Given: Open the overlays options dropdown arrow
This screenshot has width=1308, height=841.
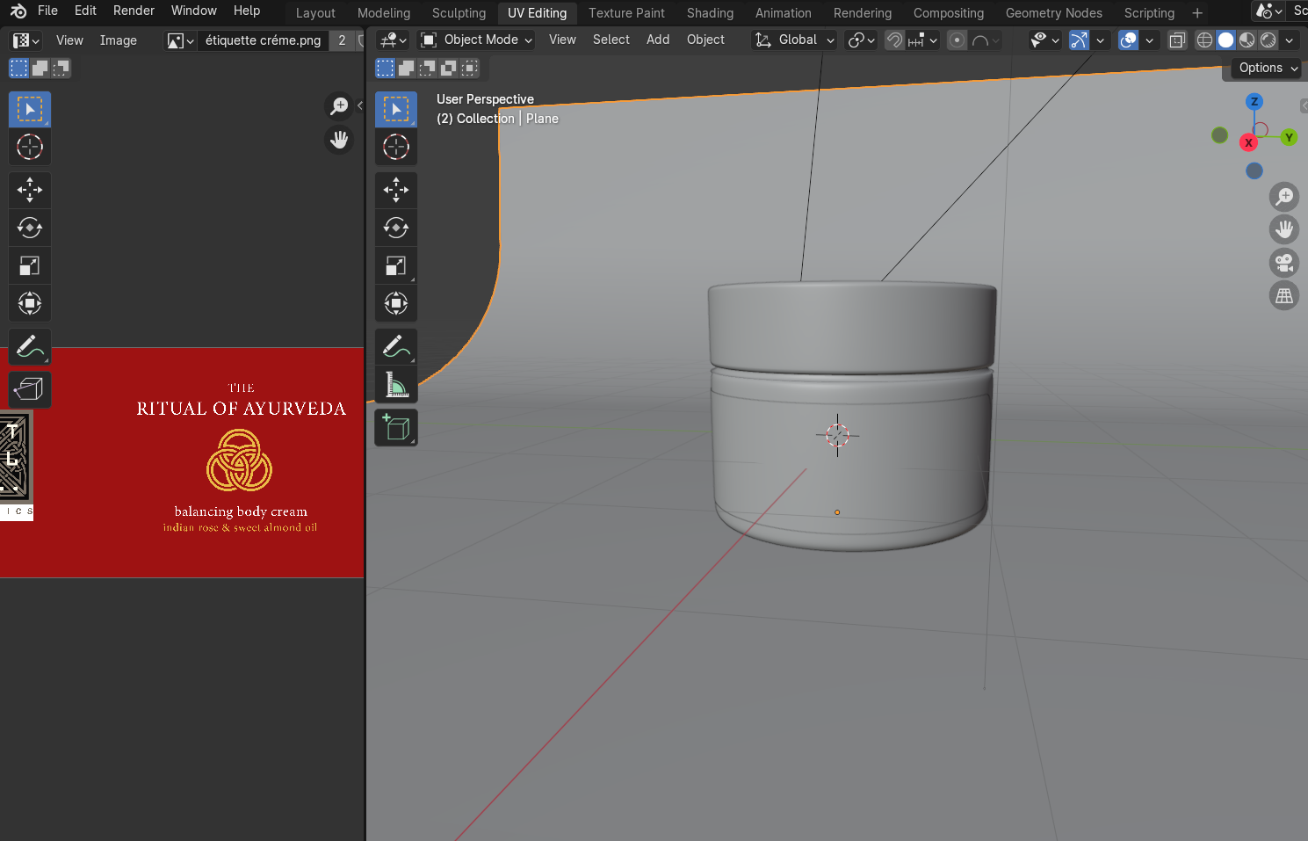Looking at the screenshot, I should point(1149,40).
